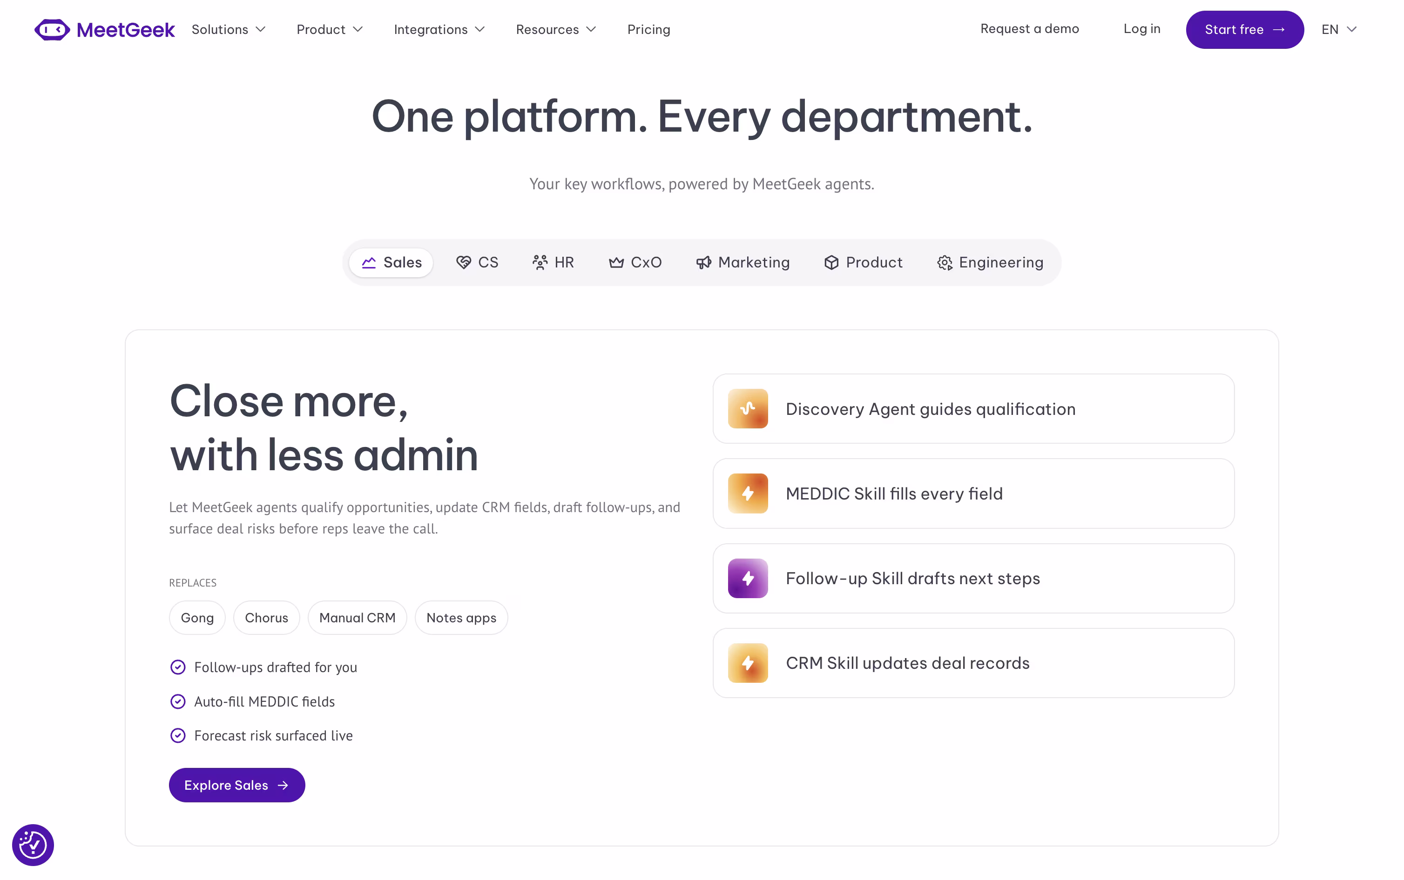Open the Follow-up Skill drafts next steps card

click(973, 578)
